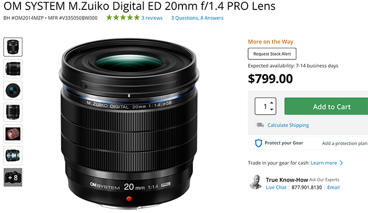Viewport: 368px width, 213px height.
Task: Click the Protect your Gear shield icon
Action: (x=259, y=143)
